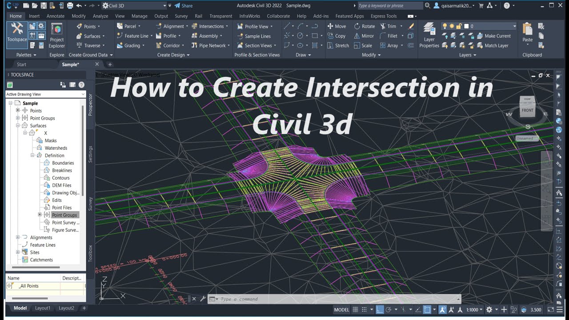
Task: Click the FRONT face of the ViewCube
Action: (528, 110)
